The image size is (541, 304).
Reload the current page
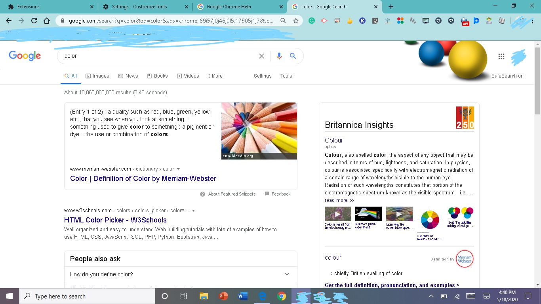pyautogui.click(x=34, y=21)
